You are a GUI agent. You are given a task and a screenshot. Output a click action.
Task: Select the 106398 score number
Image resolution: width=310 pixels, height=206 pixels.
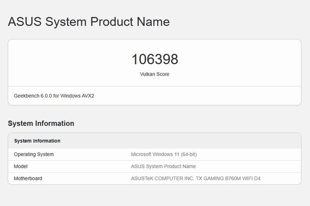155,59
